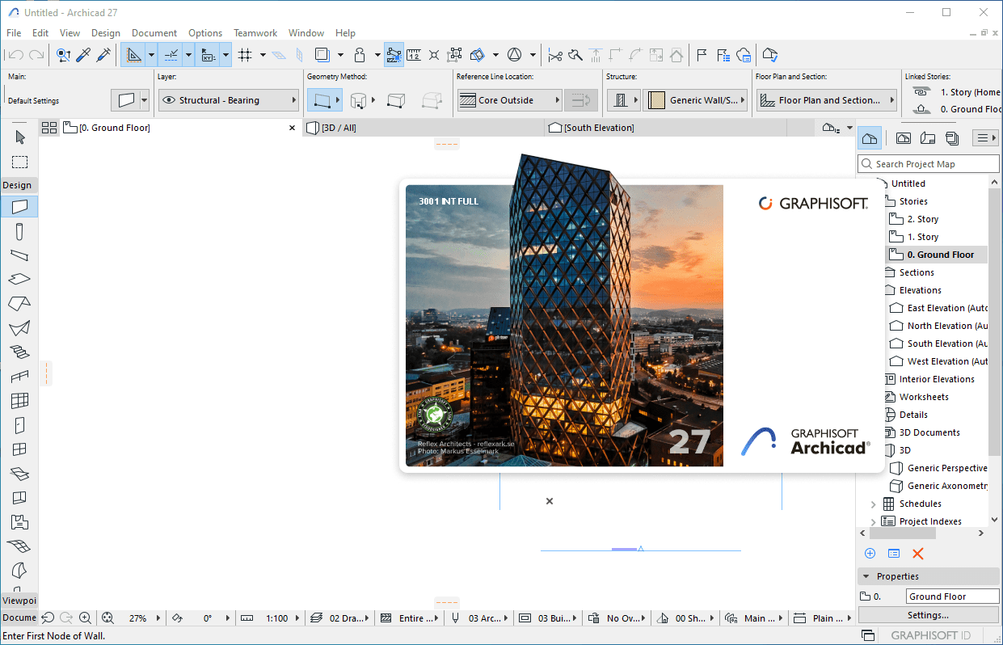This screenshot has height=645, width=1003.
Task: Click the Ground Floor name field
Action: pos(952,597)
